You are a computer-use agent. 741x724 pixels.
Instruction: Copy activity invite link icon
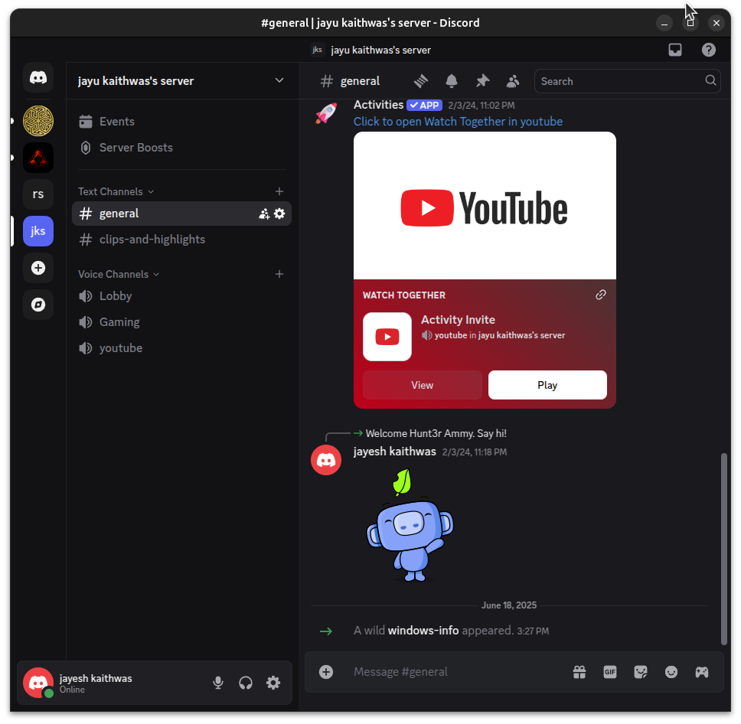coord(601,295)
